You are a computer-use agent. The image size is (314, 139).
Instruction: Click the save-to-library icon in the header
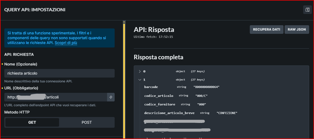pyautogui.click(x=307, y=10)
